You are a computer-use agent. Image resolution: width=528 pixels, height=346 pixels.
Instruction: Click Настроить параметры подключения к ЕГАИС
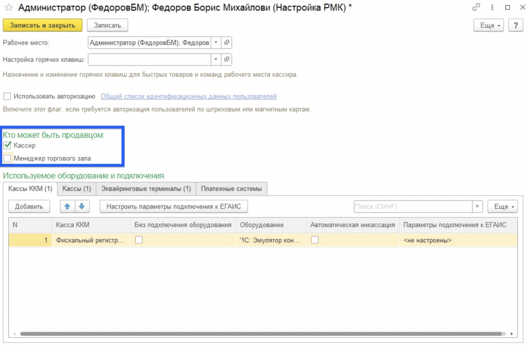174,206
